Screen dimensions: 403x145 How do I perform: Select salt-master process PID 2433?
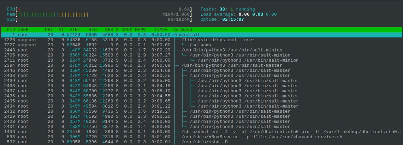[201, 76]
